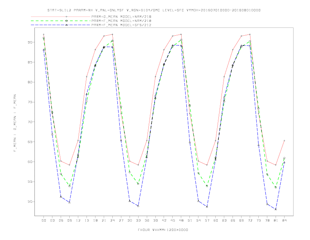Click x-axis tick label 21

(x=104, y=220)
